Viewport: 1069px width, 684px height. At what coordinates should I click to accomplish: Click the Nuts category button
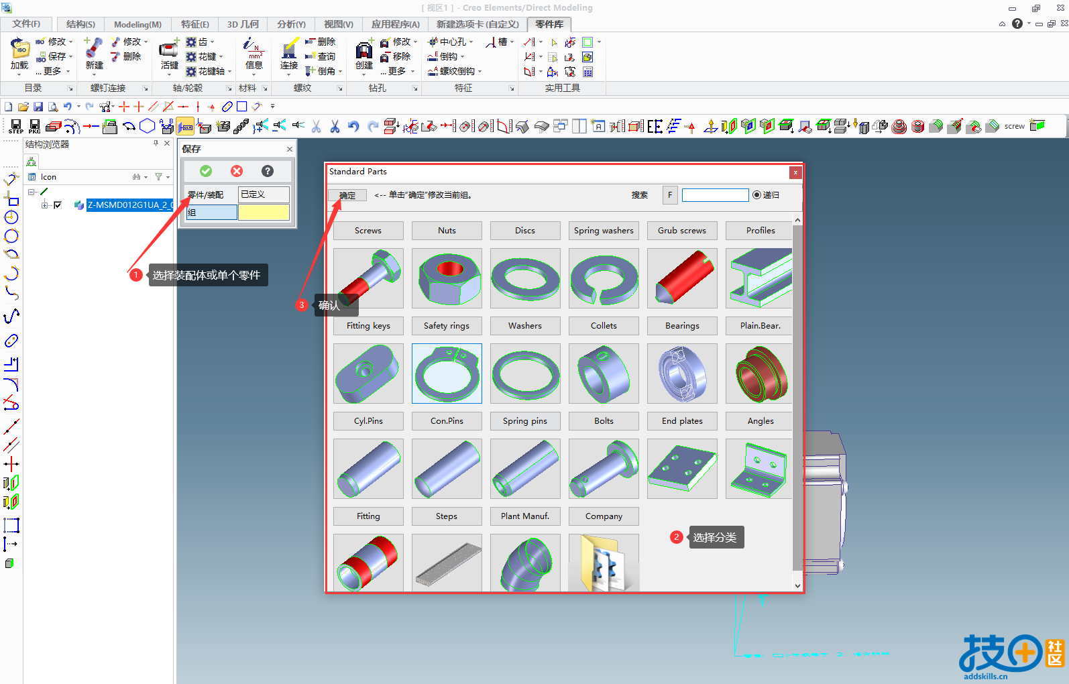[447, 231]
